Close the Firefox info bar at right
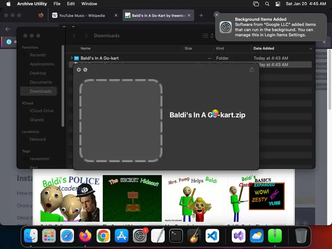This screenshot has height=249, width=332. pos(324,42)
